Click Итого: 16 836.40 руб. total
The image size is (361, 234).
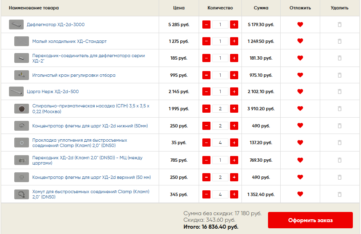click(211, 227)
